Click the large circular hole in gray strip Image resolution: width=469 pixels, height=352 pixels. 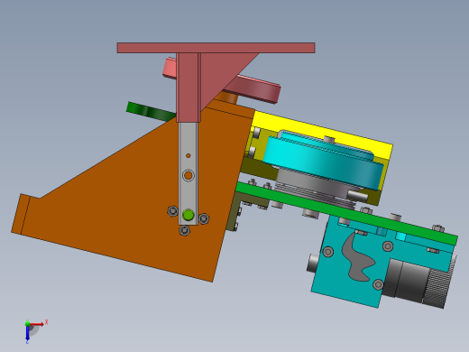point(189,175)
